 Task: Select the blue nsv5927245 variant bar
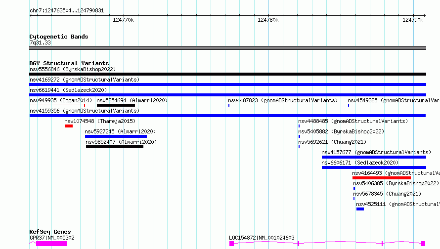pyautogui.click(x=116, y=136)
